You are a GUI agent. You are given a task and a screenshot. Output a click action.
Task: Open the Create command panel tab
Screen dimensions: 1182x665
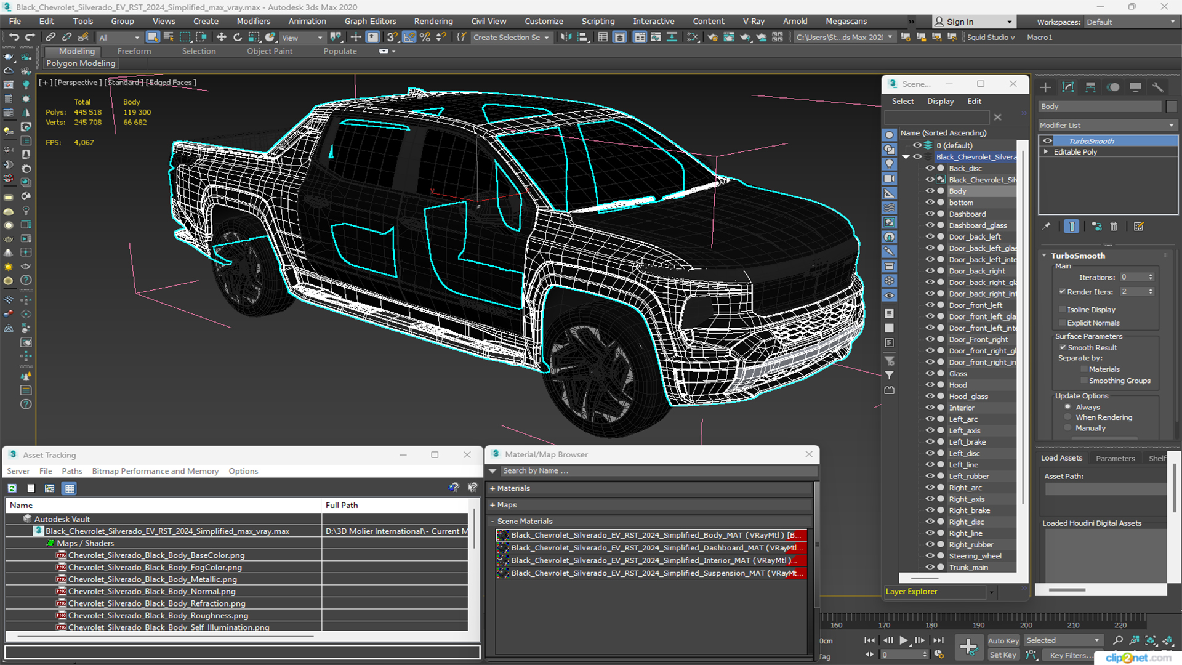point(1045,87)
